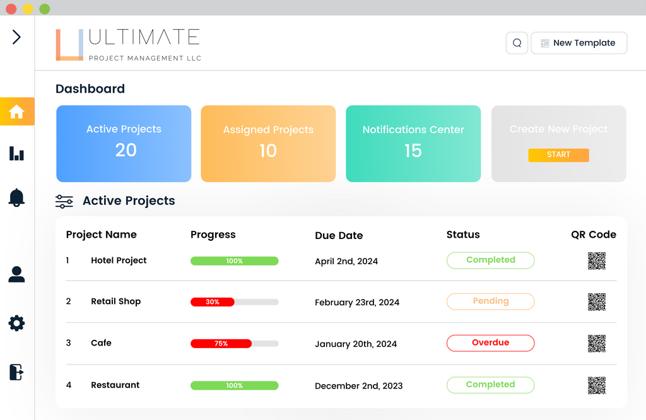646x420 pixels.
Task: Click the Settings gear icon
Action: click(16, 323)
